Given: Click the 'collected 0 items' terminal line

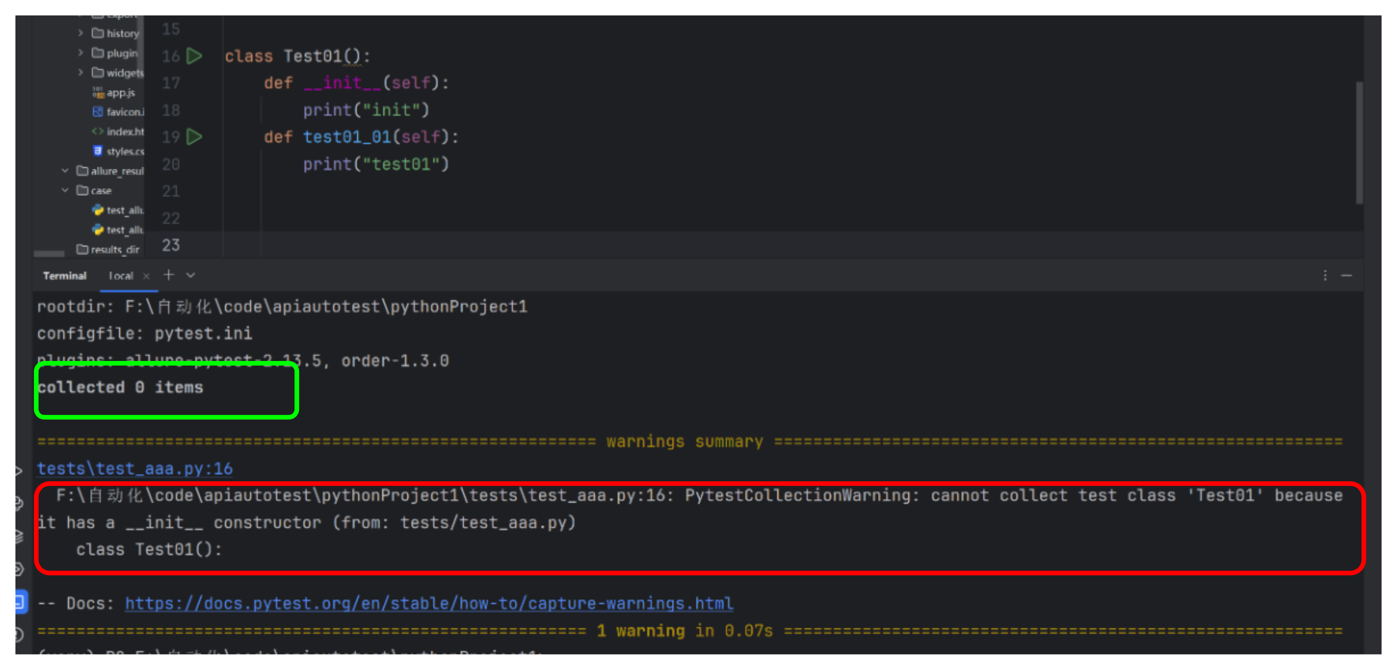Looking at the screenshot, I should [120, 387].
